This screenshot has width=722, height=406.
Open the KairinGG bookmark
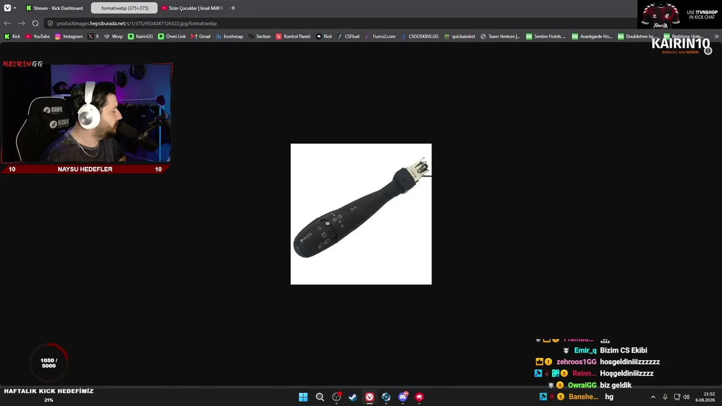[x=140, y=36]
